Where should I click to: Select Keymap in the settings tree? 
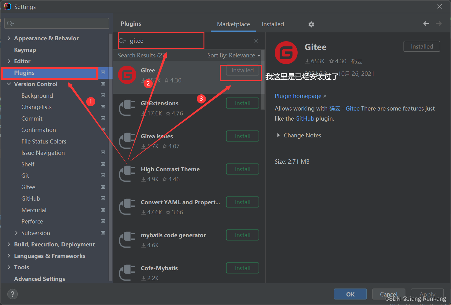[25, 50]
